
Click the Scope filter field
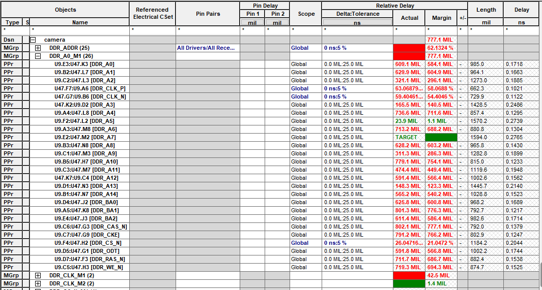pos(306,30)
